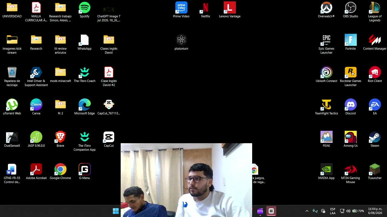This screenshot has height=217, width=387.
Task: Select the Rockstar Games Launcher shortcut
Action: point(351,72)
